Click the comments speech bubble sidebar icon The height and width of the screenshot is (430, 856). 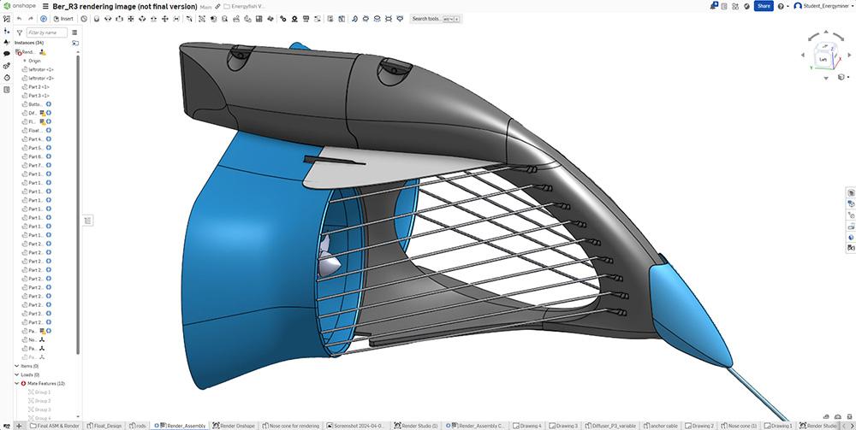[x=7, y=54]
